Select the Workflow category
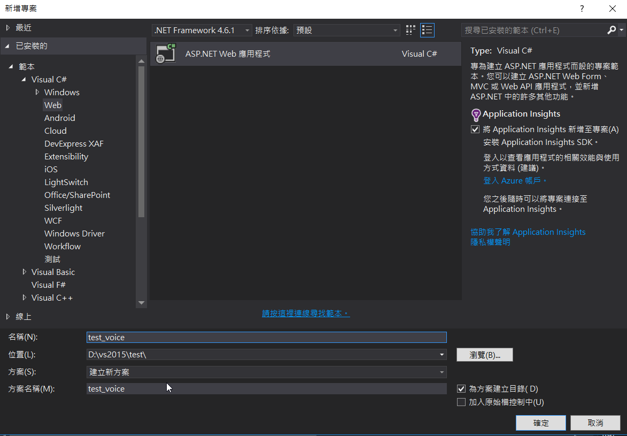Viewport: 627px width, 436px height. 63,246
